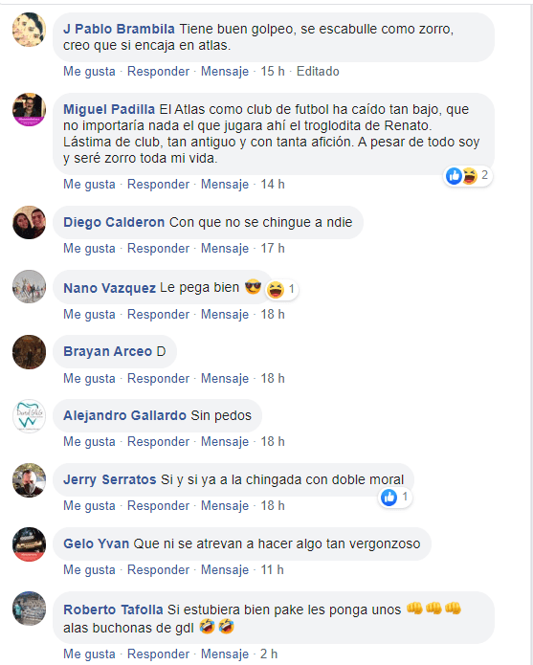Click Miguel Padilla's avatar thumbnail
The width and height of the screenshot is (533, 665).
pos(29,110)
